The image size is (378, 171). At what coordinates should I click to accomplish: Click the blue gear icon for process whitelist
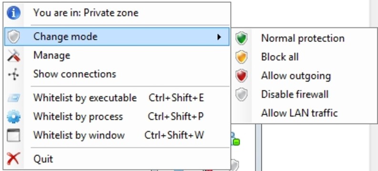[x=13, y=117]
